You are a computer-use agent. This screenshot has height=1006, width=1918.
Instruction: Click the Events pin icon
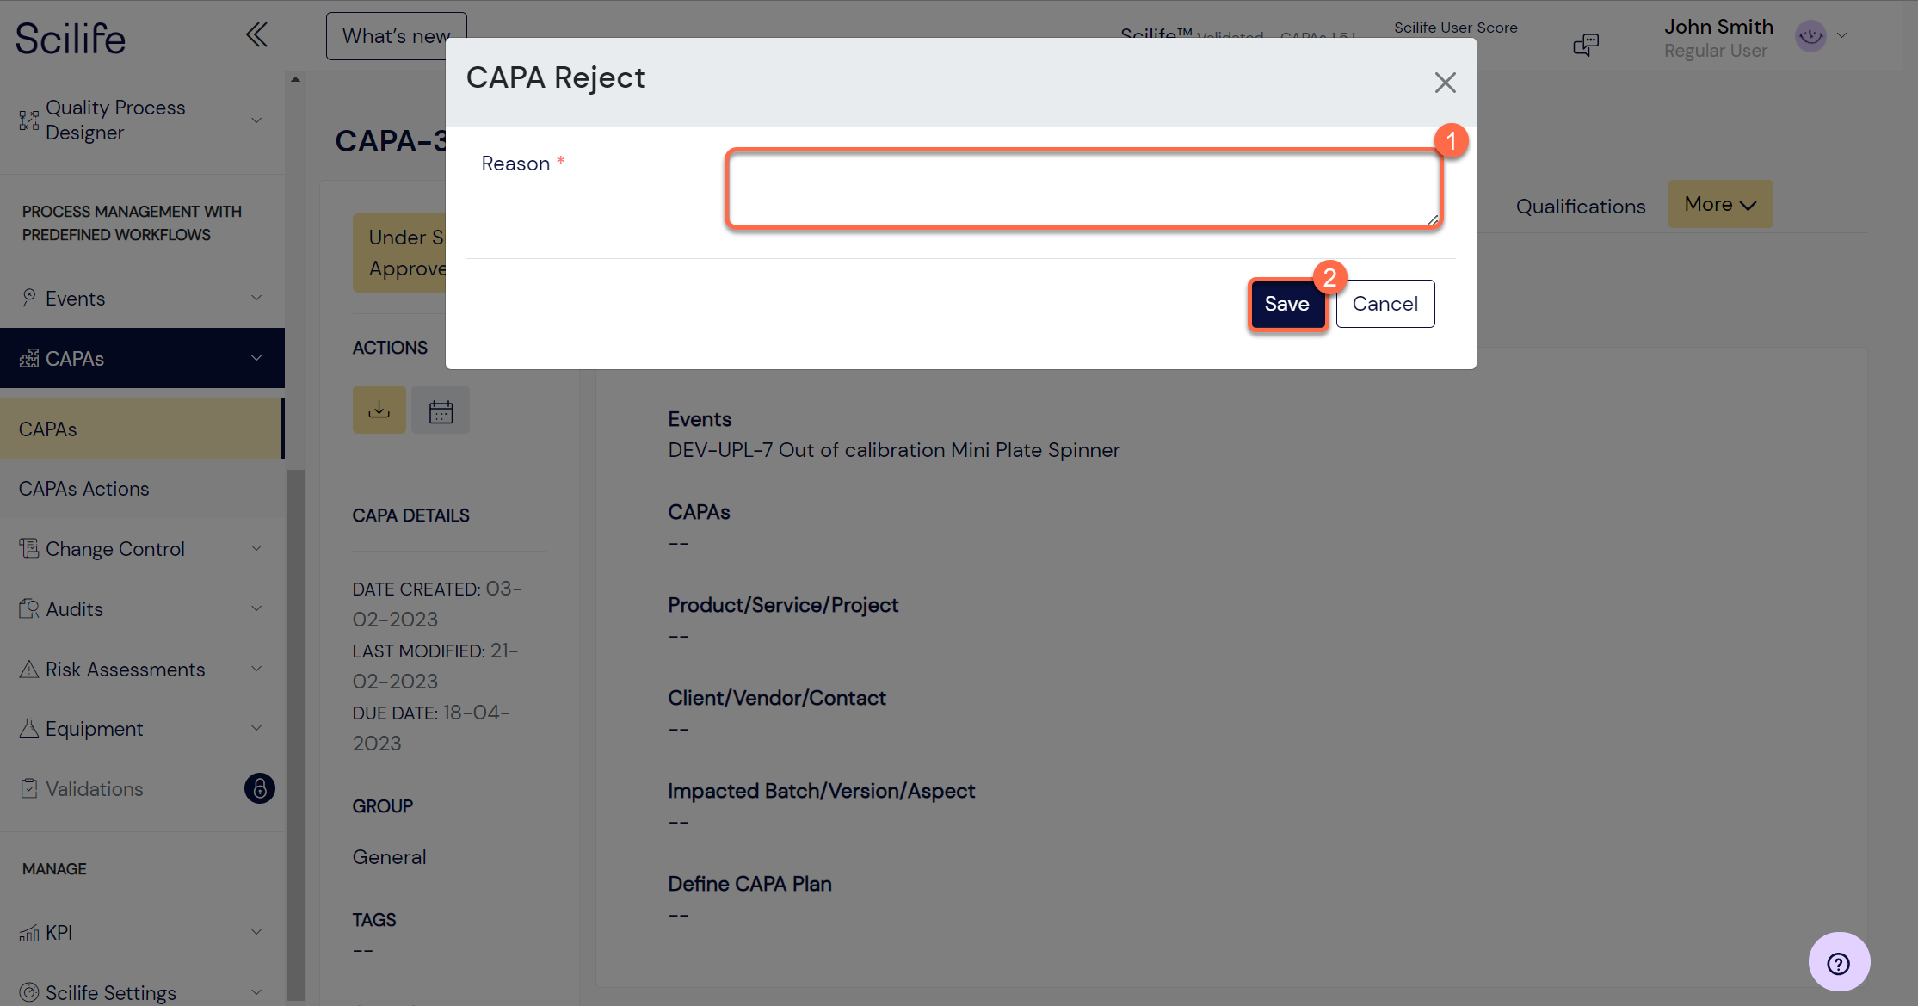[x=29, y=297]
